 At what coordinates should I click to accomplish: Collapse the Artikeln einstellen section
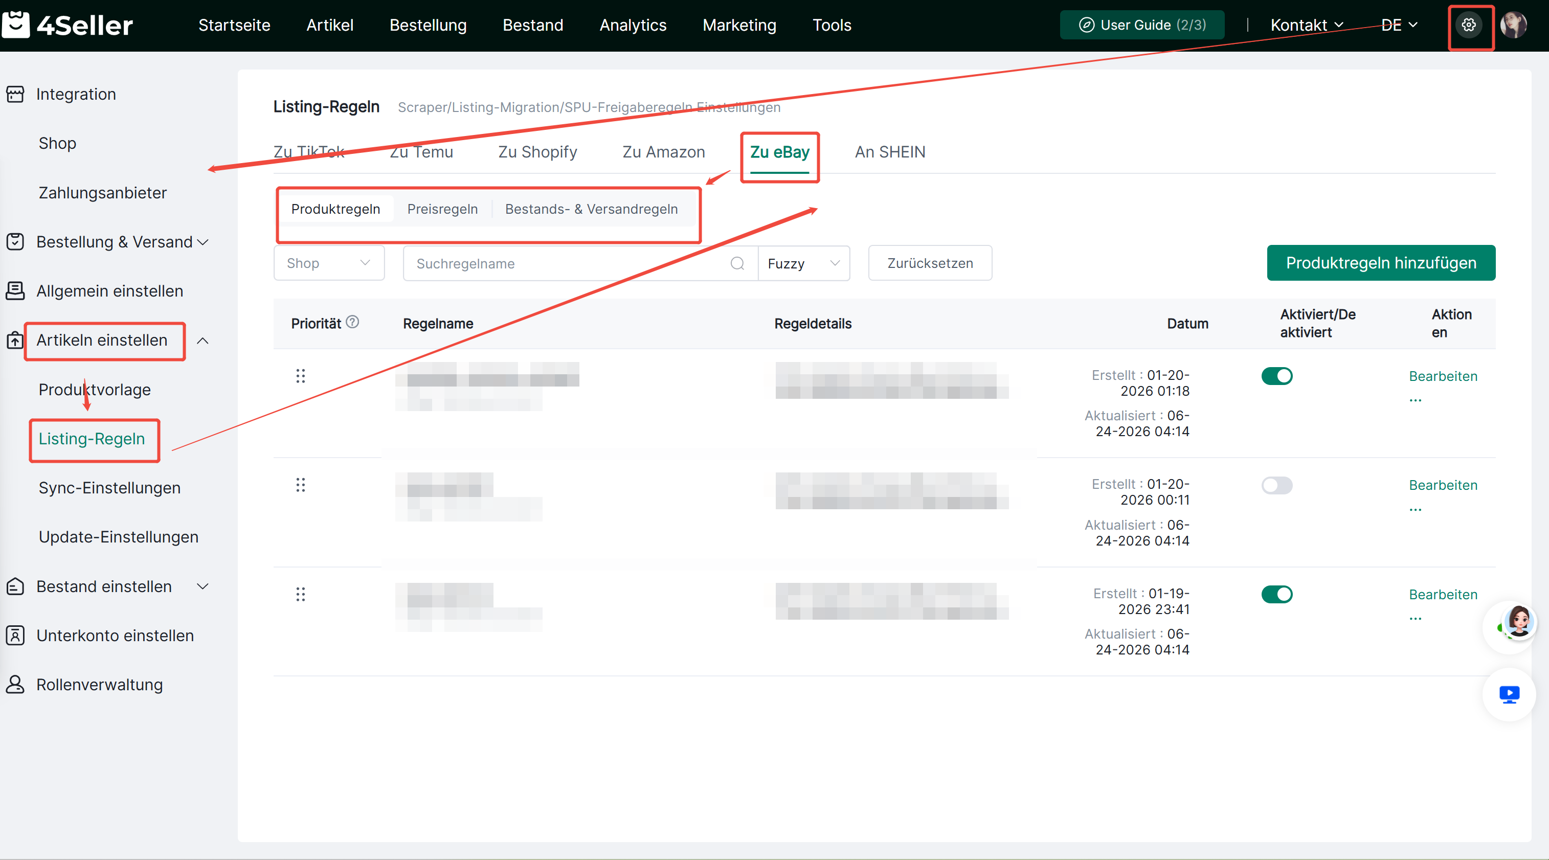[x=203, y=341]
